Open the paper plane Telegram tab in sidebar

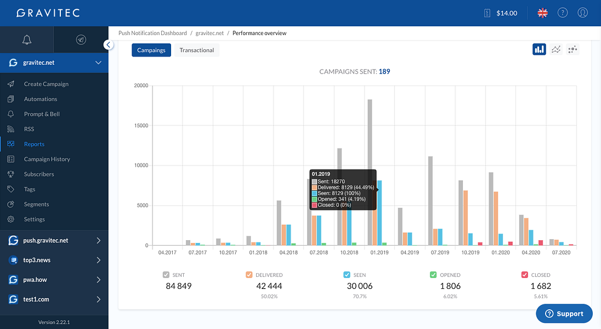click(x=81, y=39)
